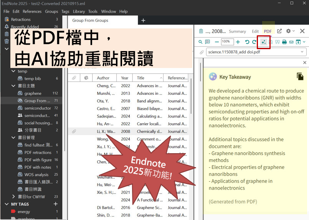Zoom out of the PDF with minus
The width and height of the screenshot is (309, 220).
coord(217,42)
